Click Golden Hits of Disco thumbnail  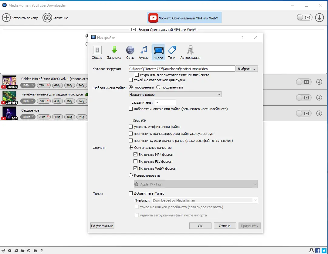(9, 82)
